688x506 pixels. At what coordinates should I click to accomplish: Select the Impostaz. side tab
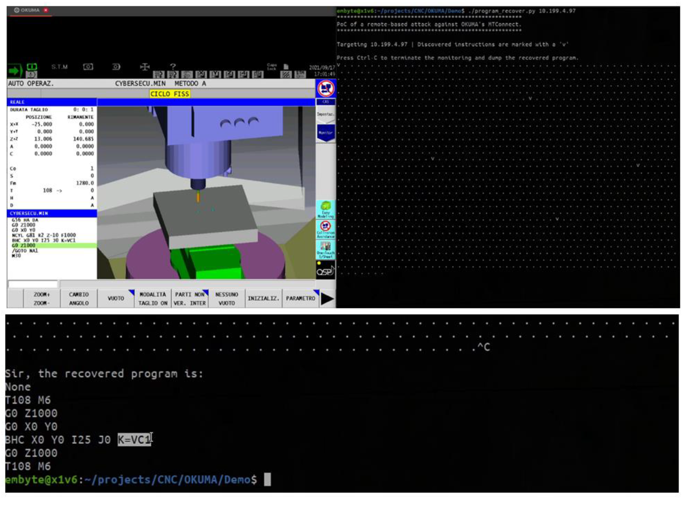point(325,114)
